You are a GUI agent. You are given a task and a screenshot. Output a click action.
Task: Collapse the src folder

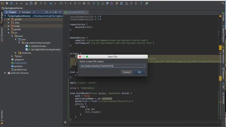click(x=8, y=33)
